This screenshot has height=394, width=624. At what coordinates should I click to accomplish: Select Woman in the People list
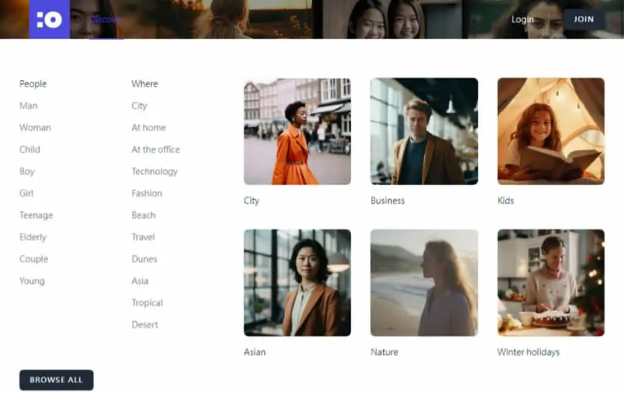click(35, 128)
